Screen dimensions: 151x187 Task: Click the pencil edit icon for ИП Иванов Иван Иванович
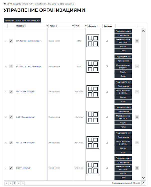pyautogui.click(x=11, y=41)
